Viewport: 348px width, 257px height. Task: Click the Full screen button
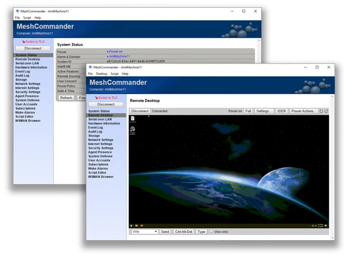[x=248, y=111]
